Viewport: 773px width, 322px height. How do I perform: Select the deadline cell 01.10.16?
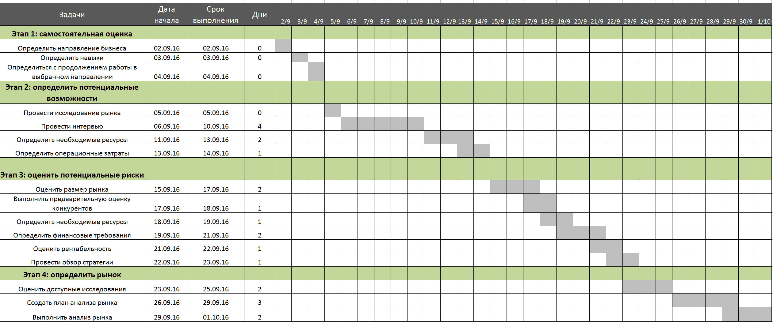[x=216, y=317]
